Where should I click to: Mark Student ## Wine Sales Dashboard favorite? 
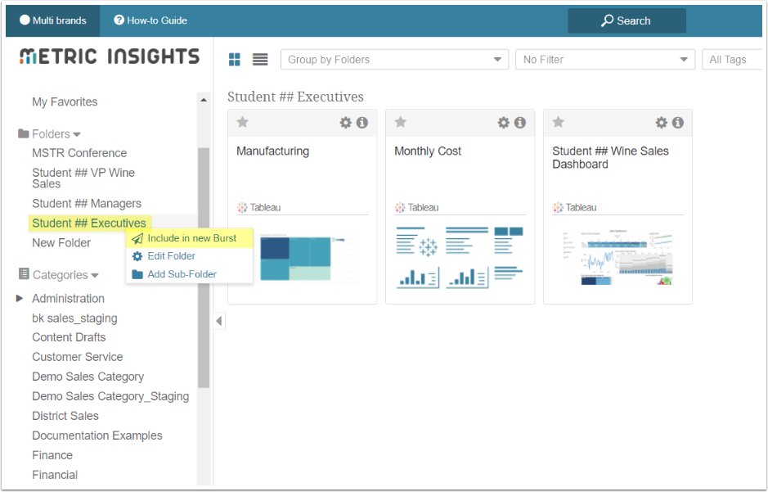click(558, 122)
